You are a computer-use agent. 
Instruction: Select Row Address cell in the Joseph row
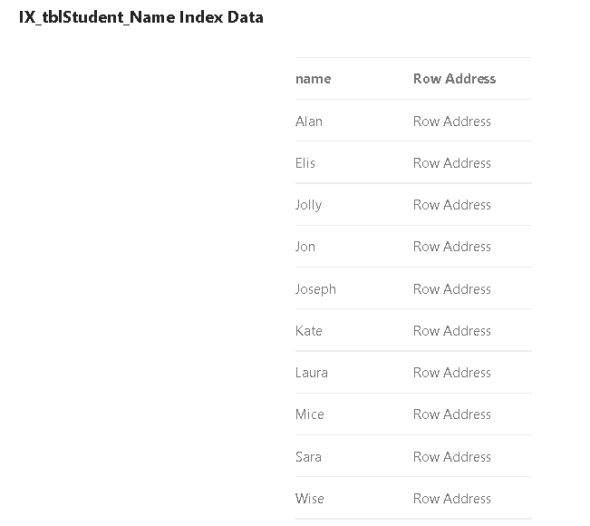click(x=452, y=289)
